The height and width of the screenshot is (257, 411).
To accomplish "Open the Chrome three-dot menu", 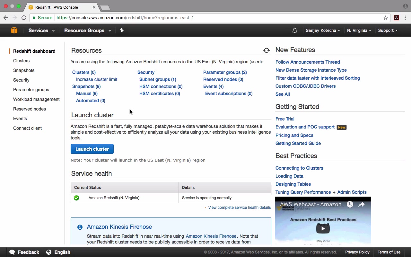I will pos(405,18).
